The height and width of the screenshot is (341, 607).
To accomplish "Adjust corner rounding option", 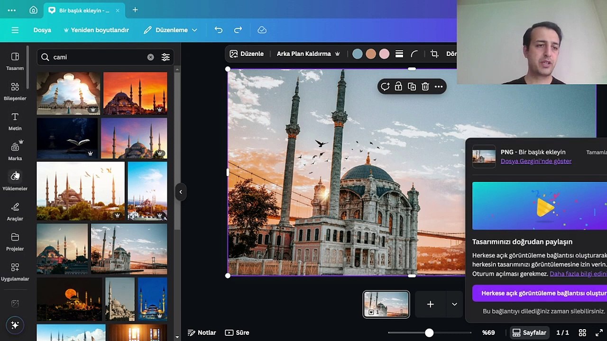I will coord(414,54).
